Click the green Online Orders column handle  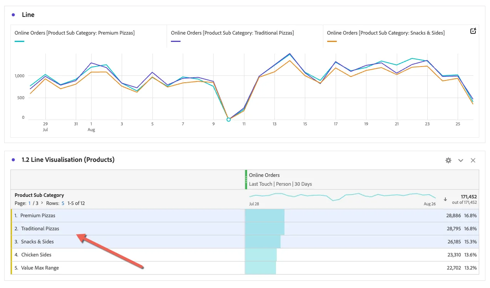[246, 180]
